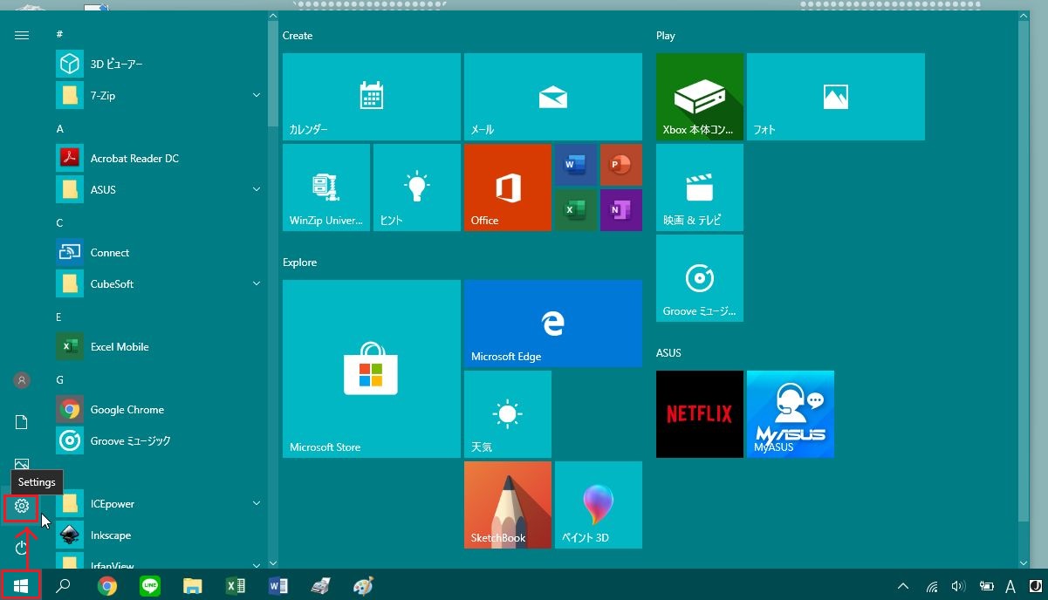The width and height of the screenshot is (1048, 600).
Task: Open the Microsoft Store tile
Action: tap(372, 369)
